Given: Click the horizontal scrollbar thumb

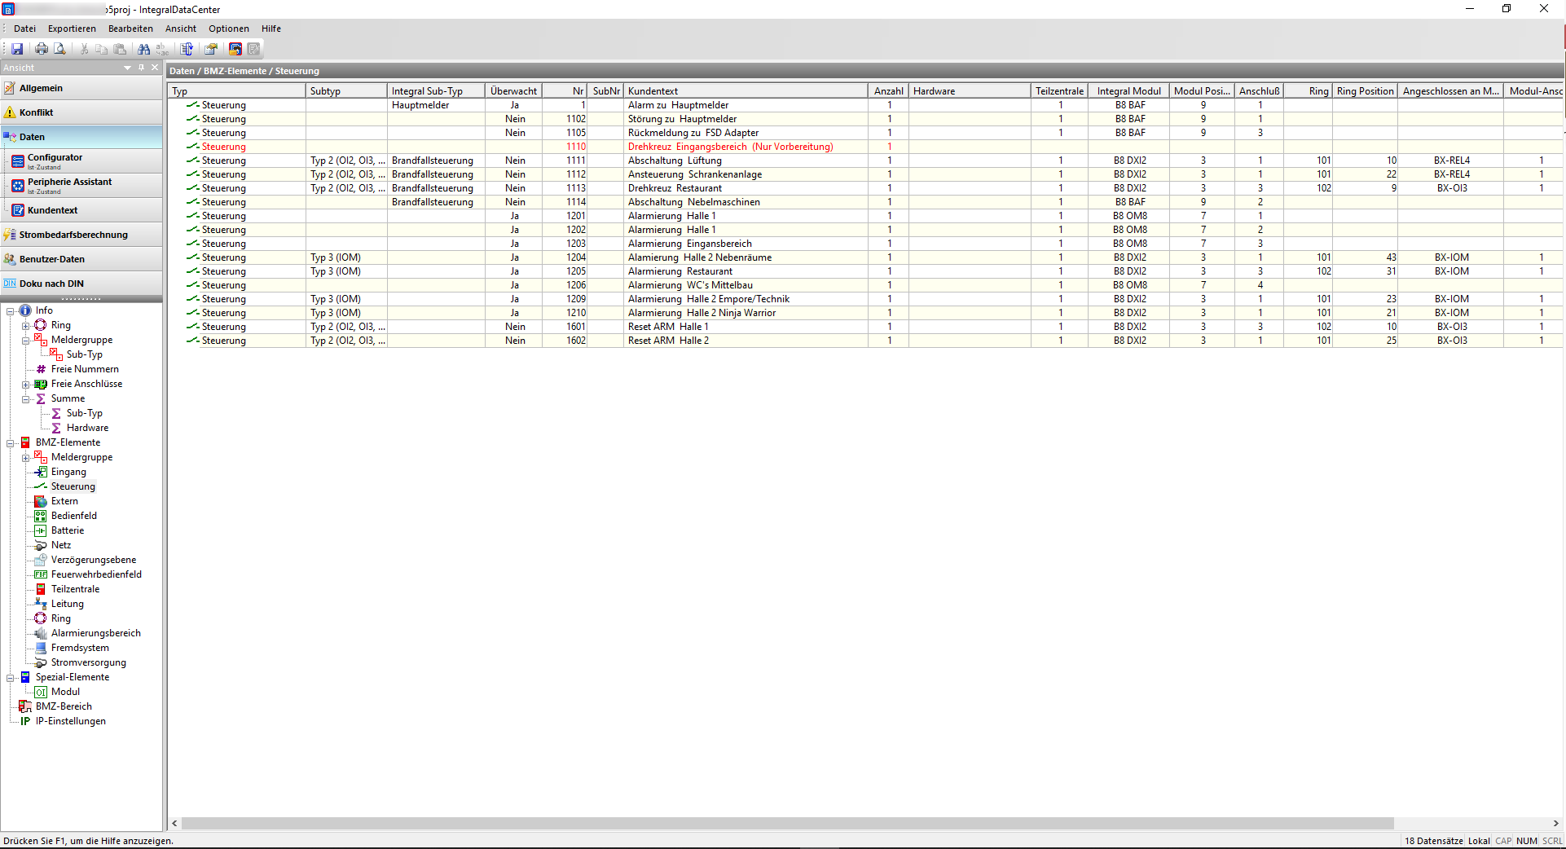Looking at the screenshot, I should tap(788, 824).
